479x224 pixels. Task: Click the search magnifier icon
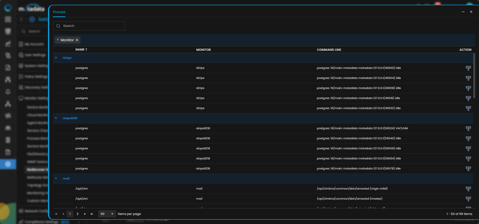(x=58, y=26)
